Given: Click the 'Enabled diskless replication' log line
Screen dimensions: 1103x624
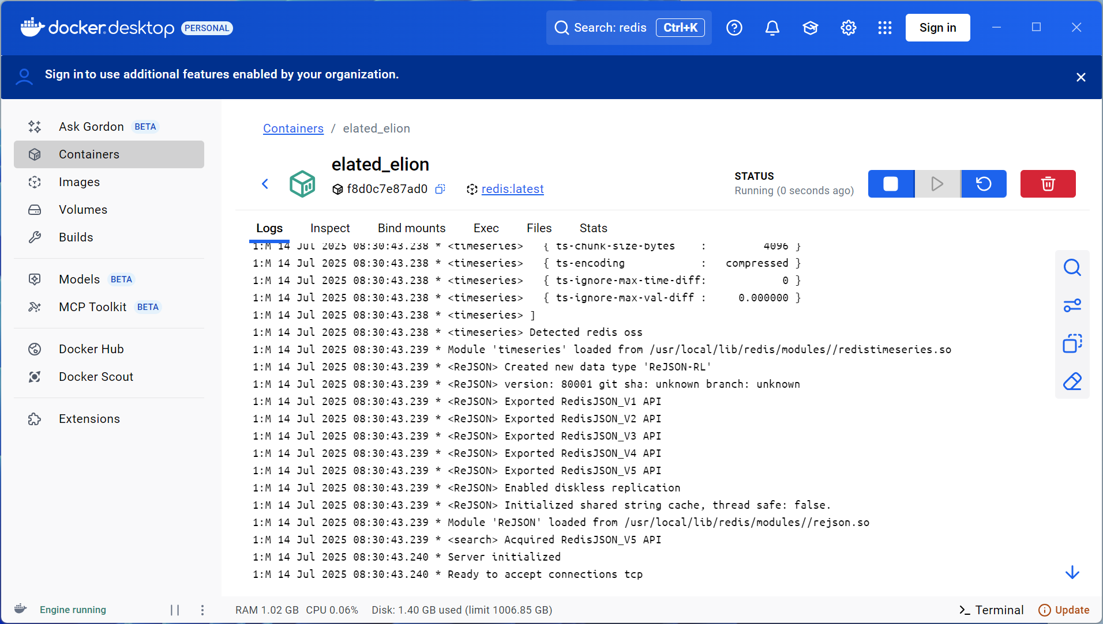Looking at the screenshot, I should [x=467, y=488].
